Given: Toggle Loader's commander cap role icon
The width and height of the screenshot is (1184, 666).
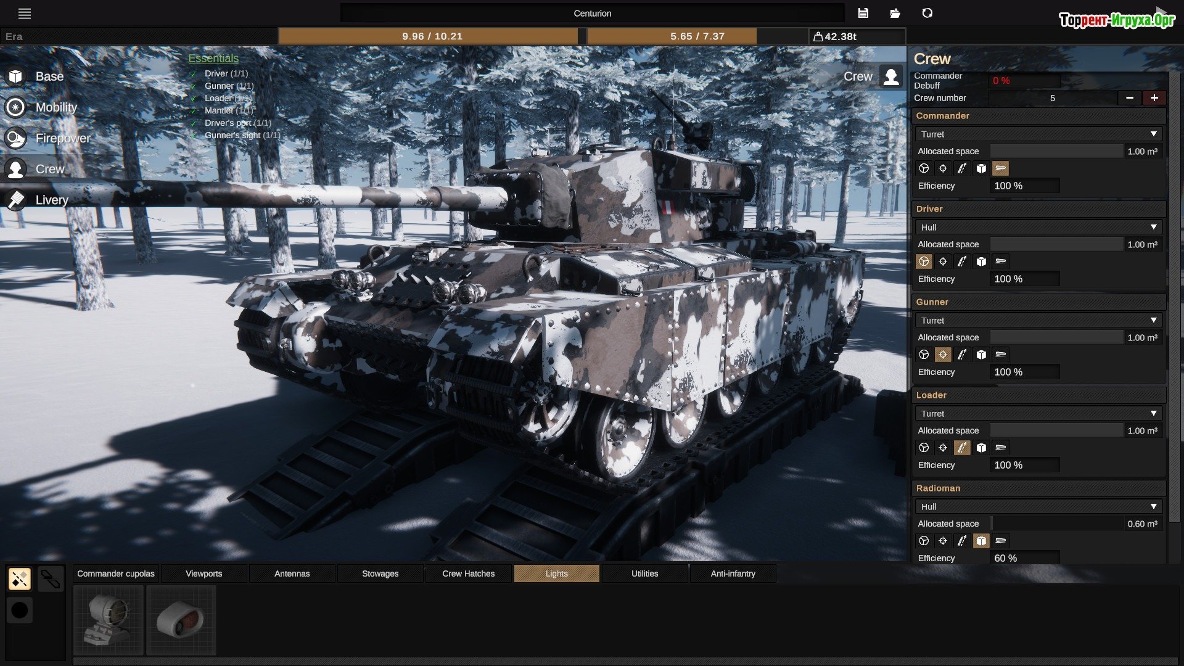Looking at the screenshot, I should [1001, 448].
